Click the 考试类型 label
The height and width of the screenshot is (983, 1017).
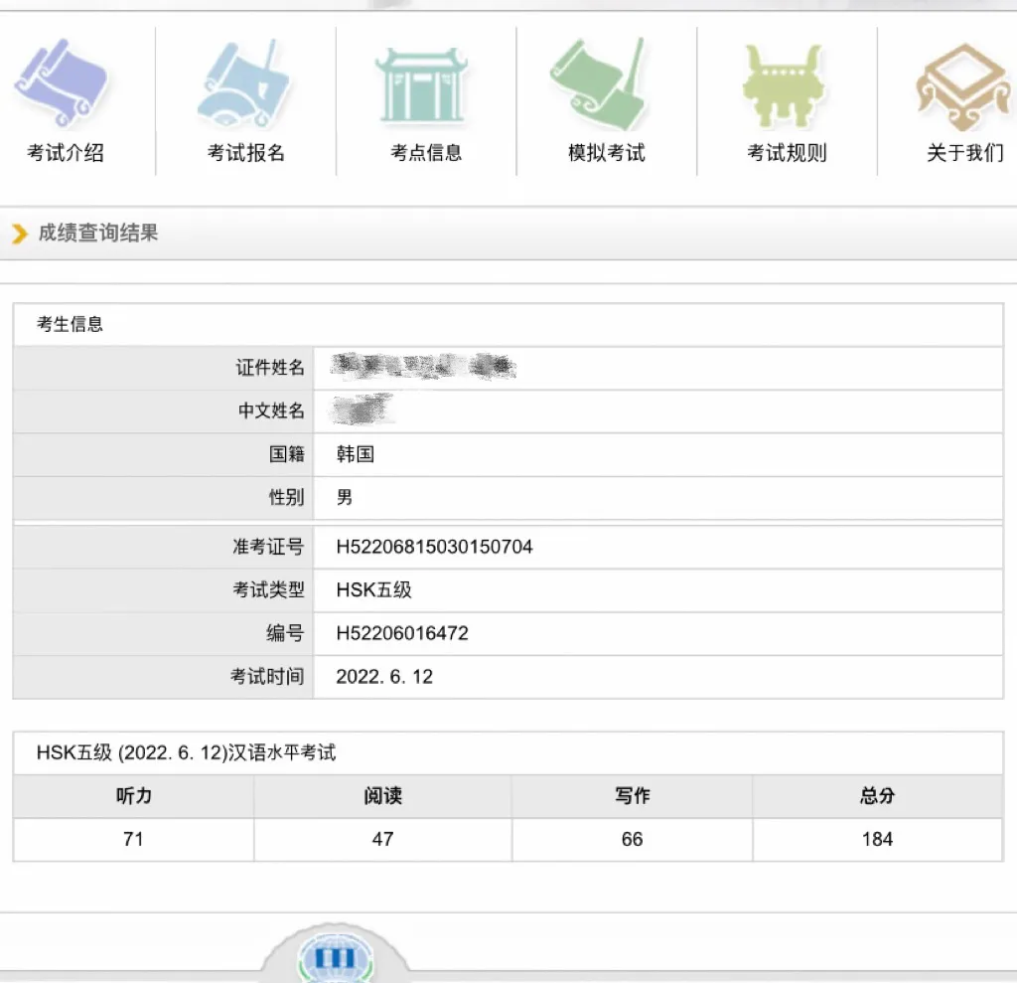click(x=268, y=589)
